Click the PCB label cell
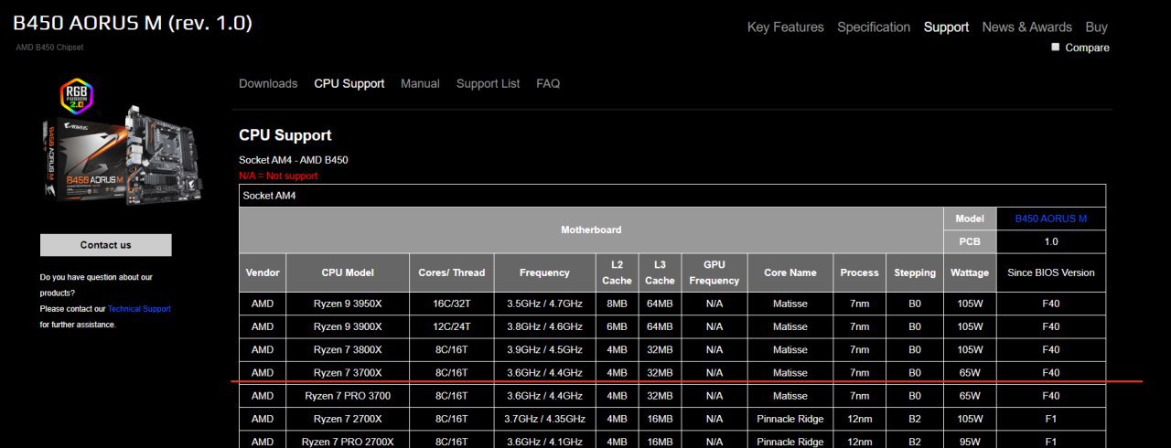This screenshot has height=448, width=1171. click(x=970, y=241)
